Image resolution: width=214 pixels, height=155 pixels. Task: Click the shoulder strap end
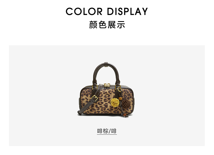tap(80, 112)
